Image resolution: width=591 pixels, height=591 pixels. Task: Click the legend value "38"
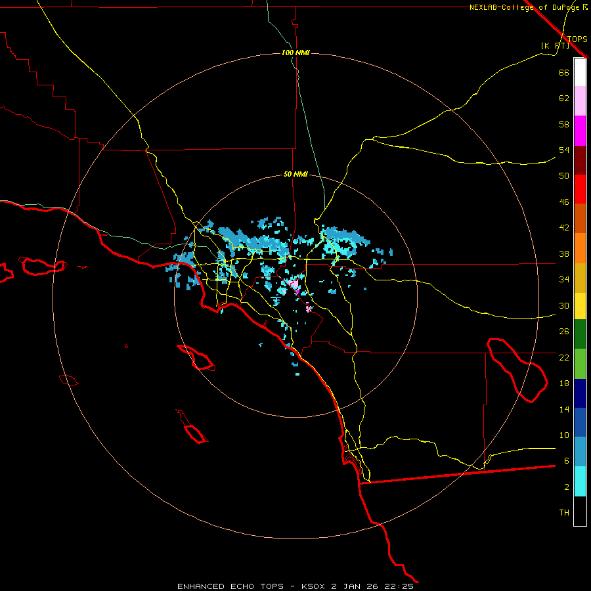tap(564, 253)
